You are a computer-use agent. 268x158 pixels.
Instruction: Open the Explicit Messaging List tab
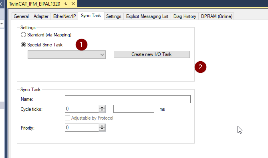click(147, 16)
